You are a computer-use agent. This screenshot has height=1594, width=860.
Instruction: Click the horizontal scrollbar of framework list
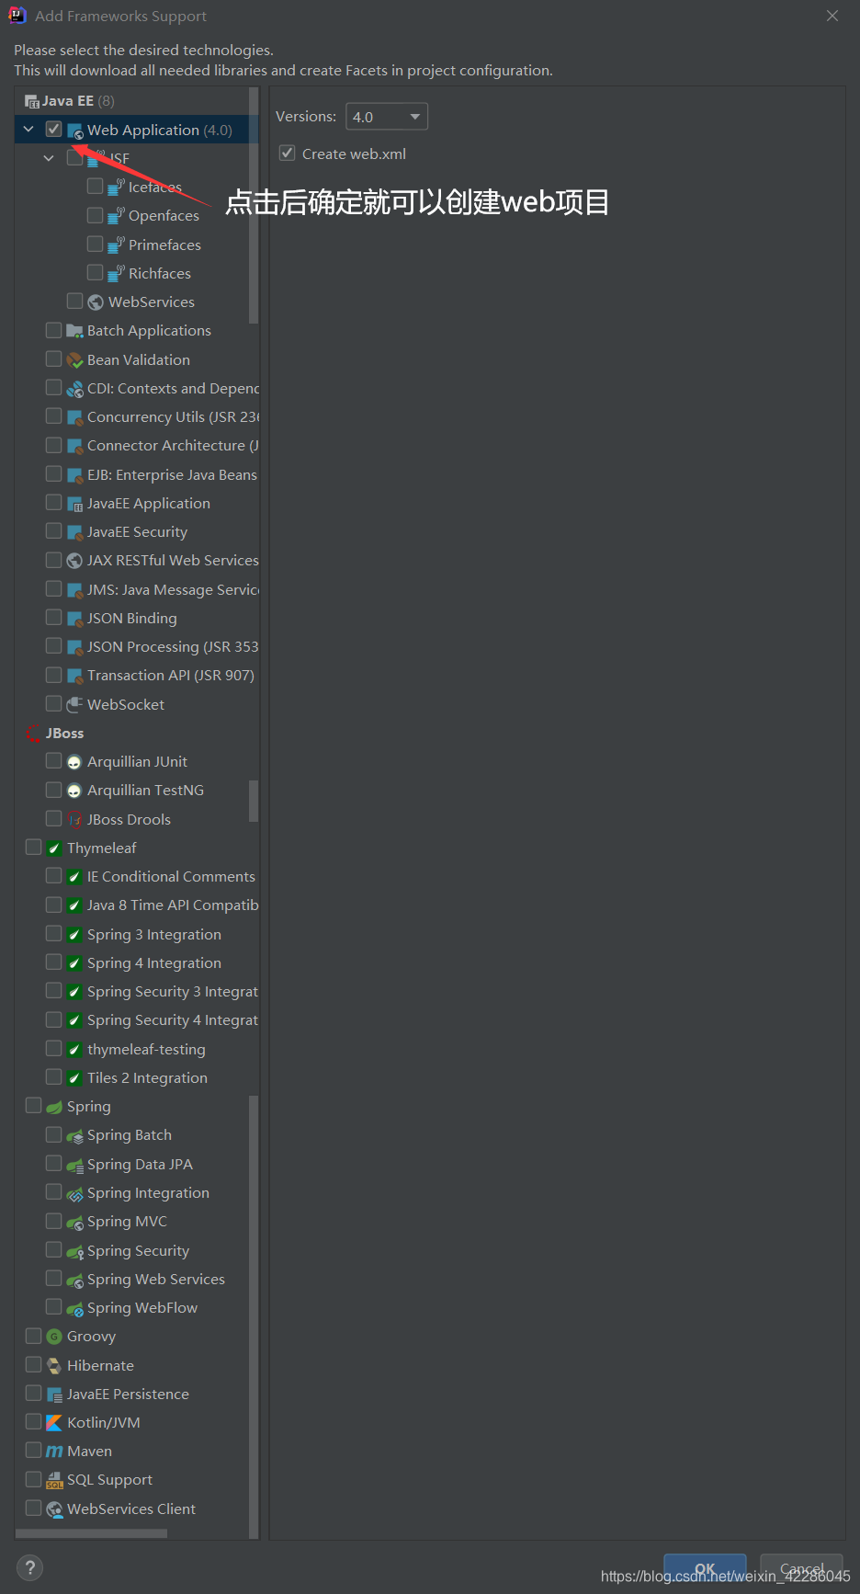tap(92, 1533)
